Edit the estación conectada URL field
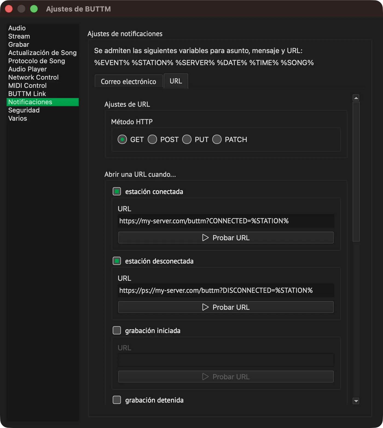383x428 pixels. 226,221
